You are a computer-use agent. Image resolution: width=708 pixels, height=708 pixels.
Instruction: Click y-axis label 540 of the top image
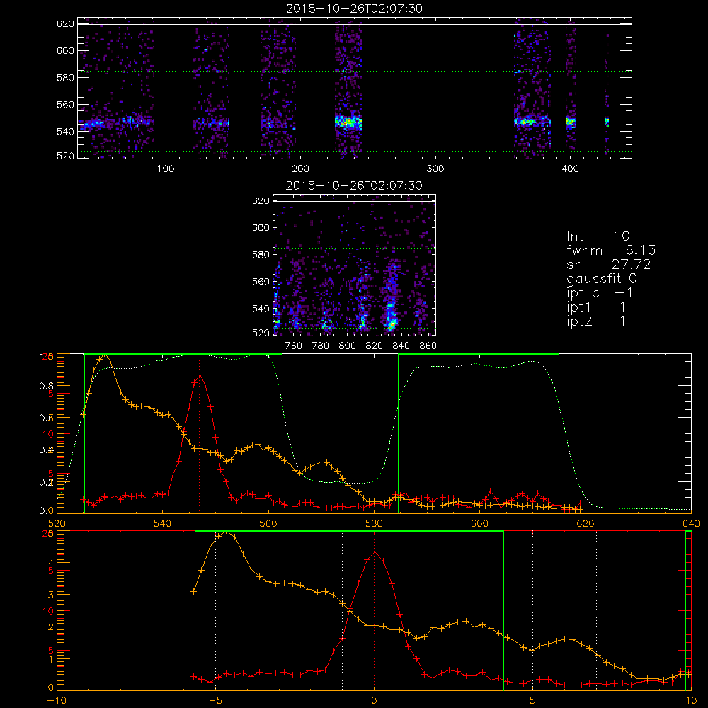pyautogui.click(x=65, y=132)
